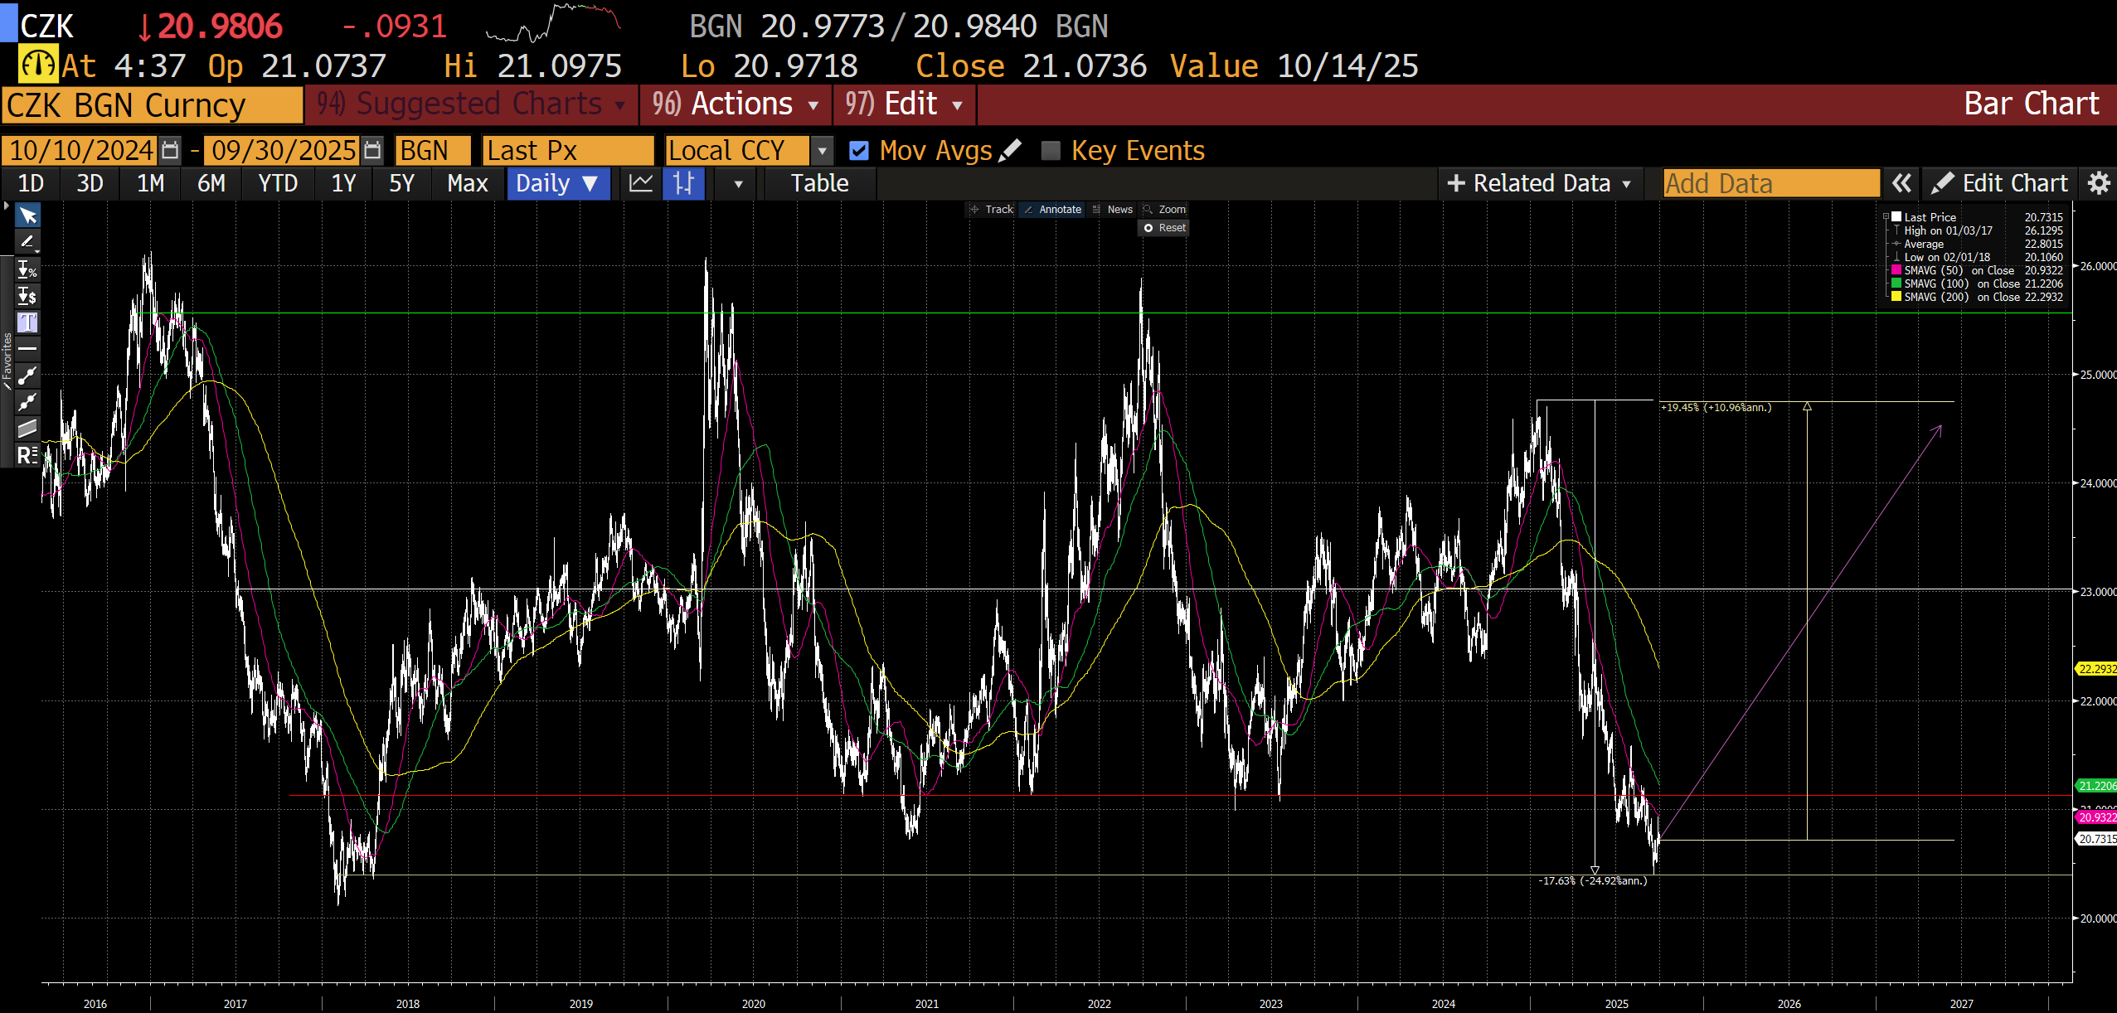2117x1013 pixels.
Task: Select the horizontal line drawing tool
Action: (27, 349)
